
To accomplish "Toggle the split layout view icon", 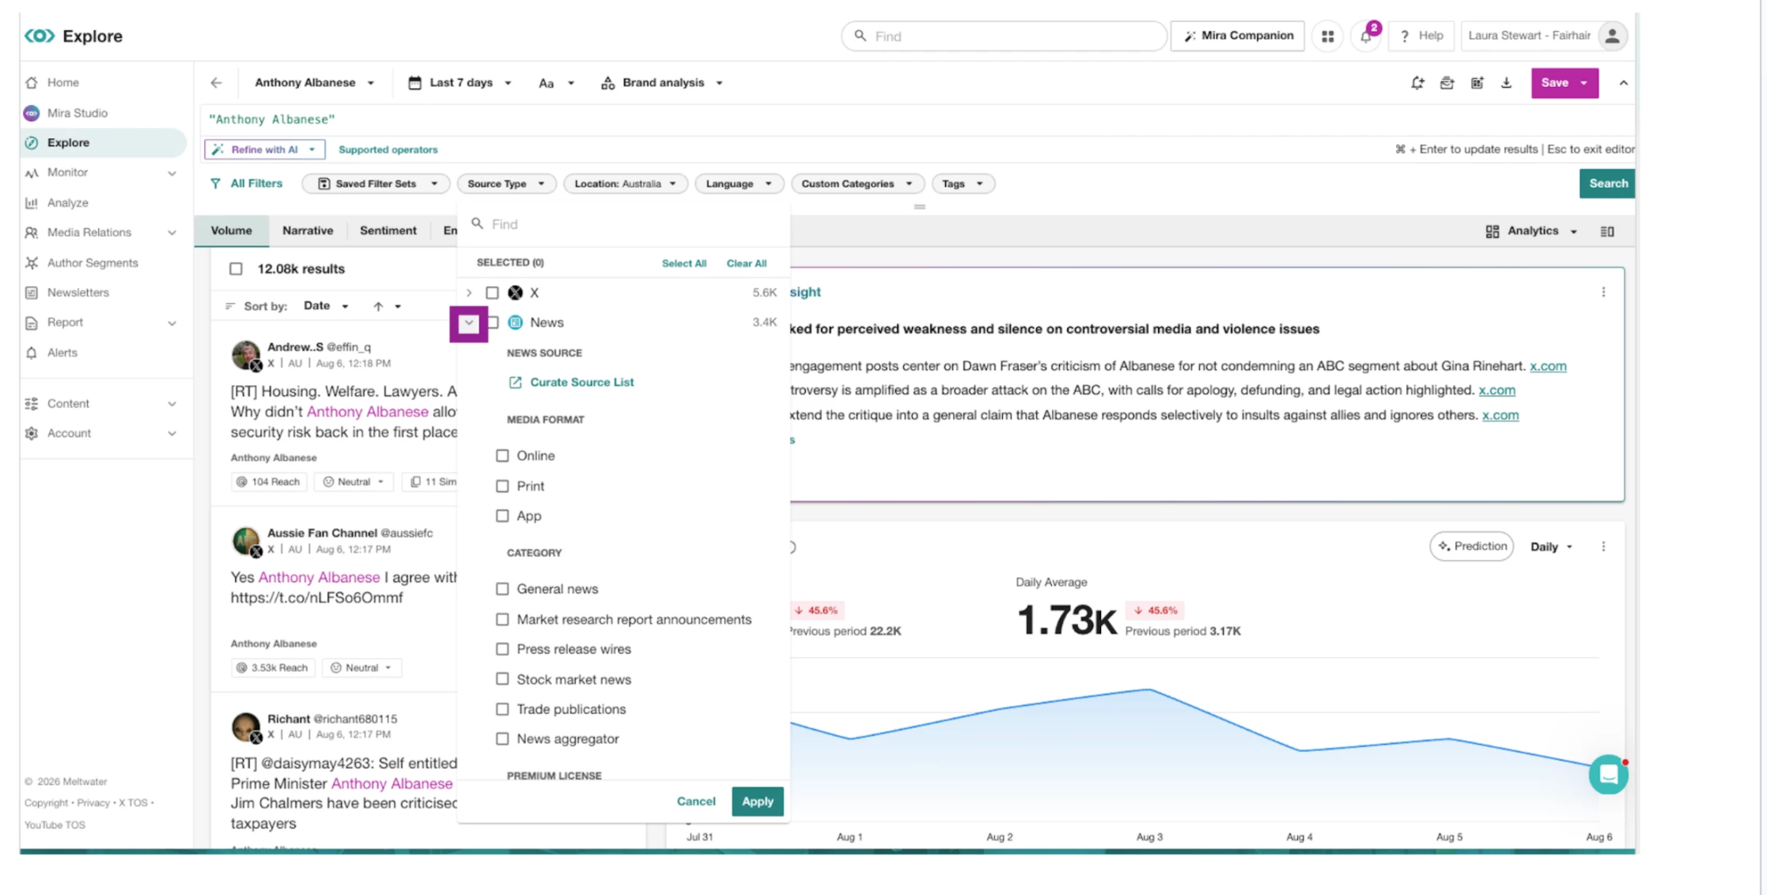I will click(1606, 232).
